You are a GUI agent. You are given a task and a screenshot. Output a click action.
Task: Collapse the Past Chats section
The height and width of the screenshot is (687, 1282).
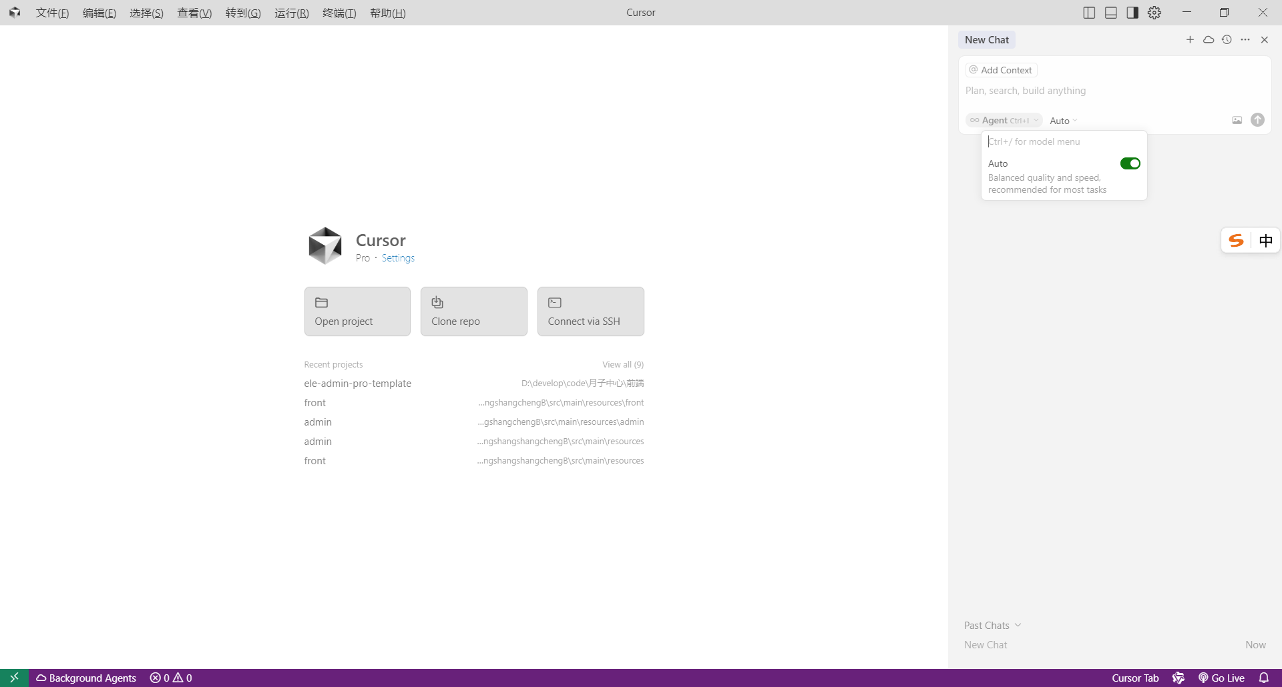coord(993,626)
